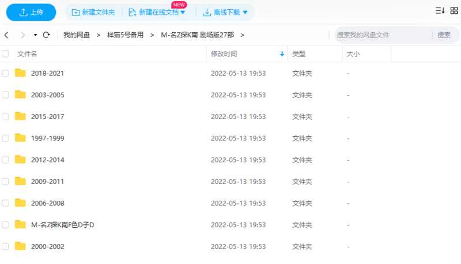Image resolution: width=461 pixels, height=264 pixels.
Task: Expand navigation history dropdown arrow
Action: (x=35, y=35)
